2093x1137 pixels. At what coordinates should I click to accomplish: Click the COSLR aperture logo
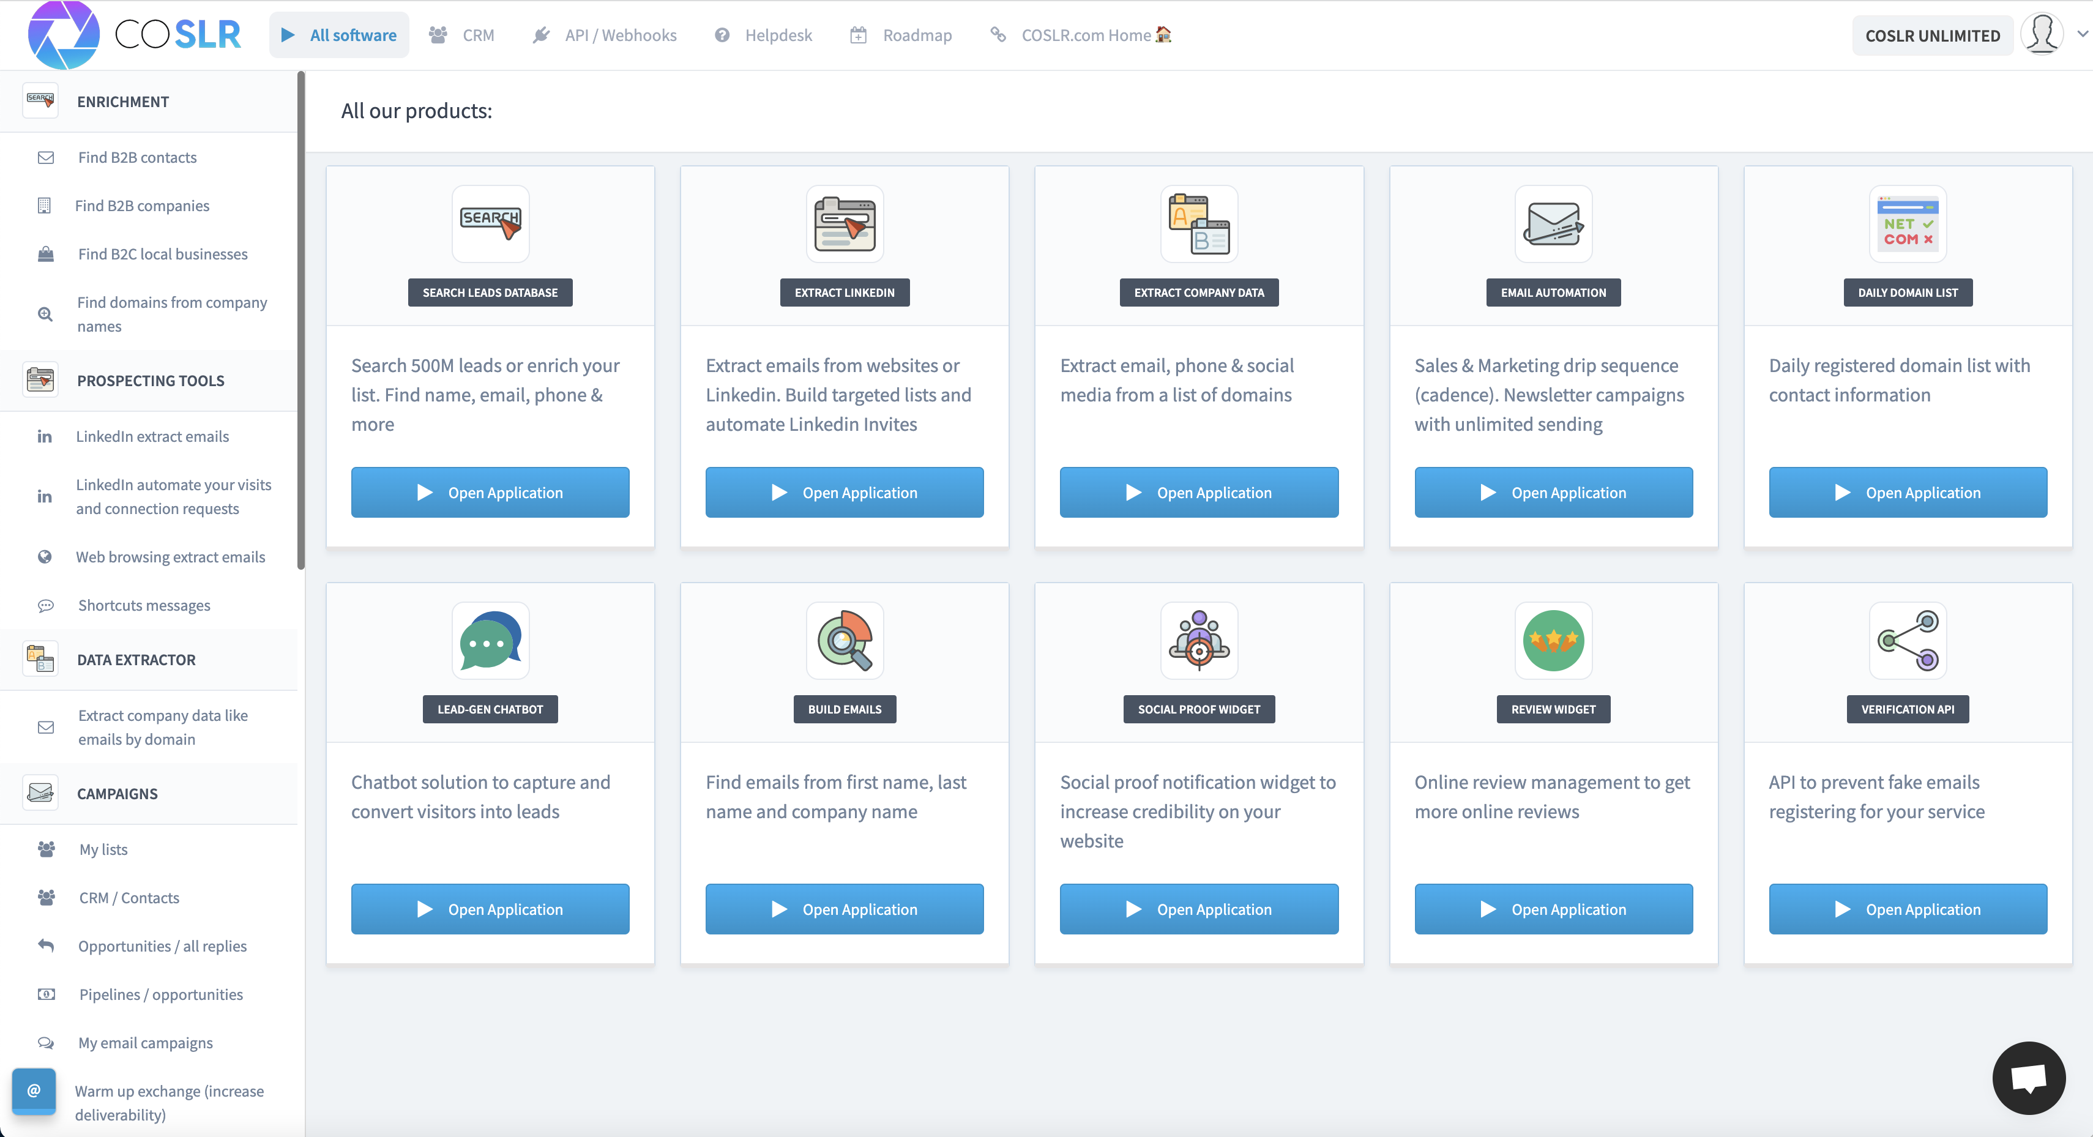pyautogui.click(x=64, y=35)
